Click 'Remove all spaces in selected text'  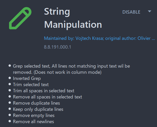pos(47,97)
